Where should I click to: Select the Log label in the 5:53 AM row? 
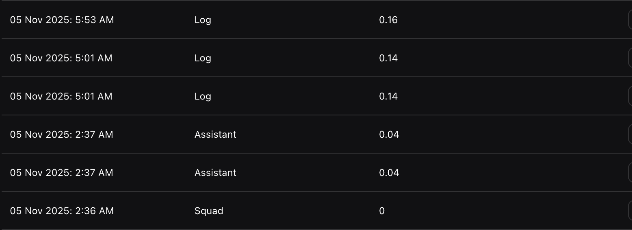coord(203,20)
